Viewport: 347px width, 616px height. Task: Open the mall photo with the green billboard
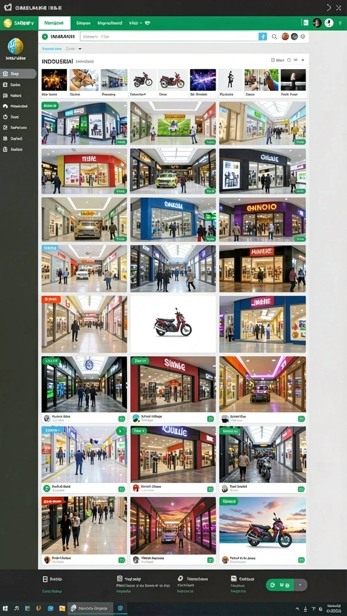click(173, 123)
